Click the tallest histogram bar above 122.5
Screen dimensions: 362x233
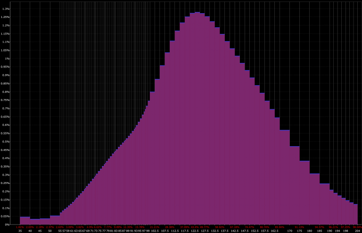[197, 118]
